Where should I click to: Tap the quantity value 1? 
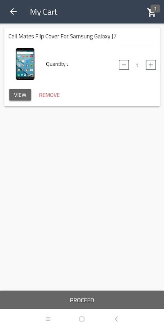[137, 65]
